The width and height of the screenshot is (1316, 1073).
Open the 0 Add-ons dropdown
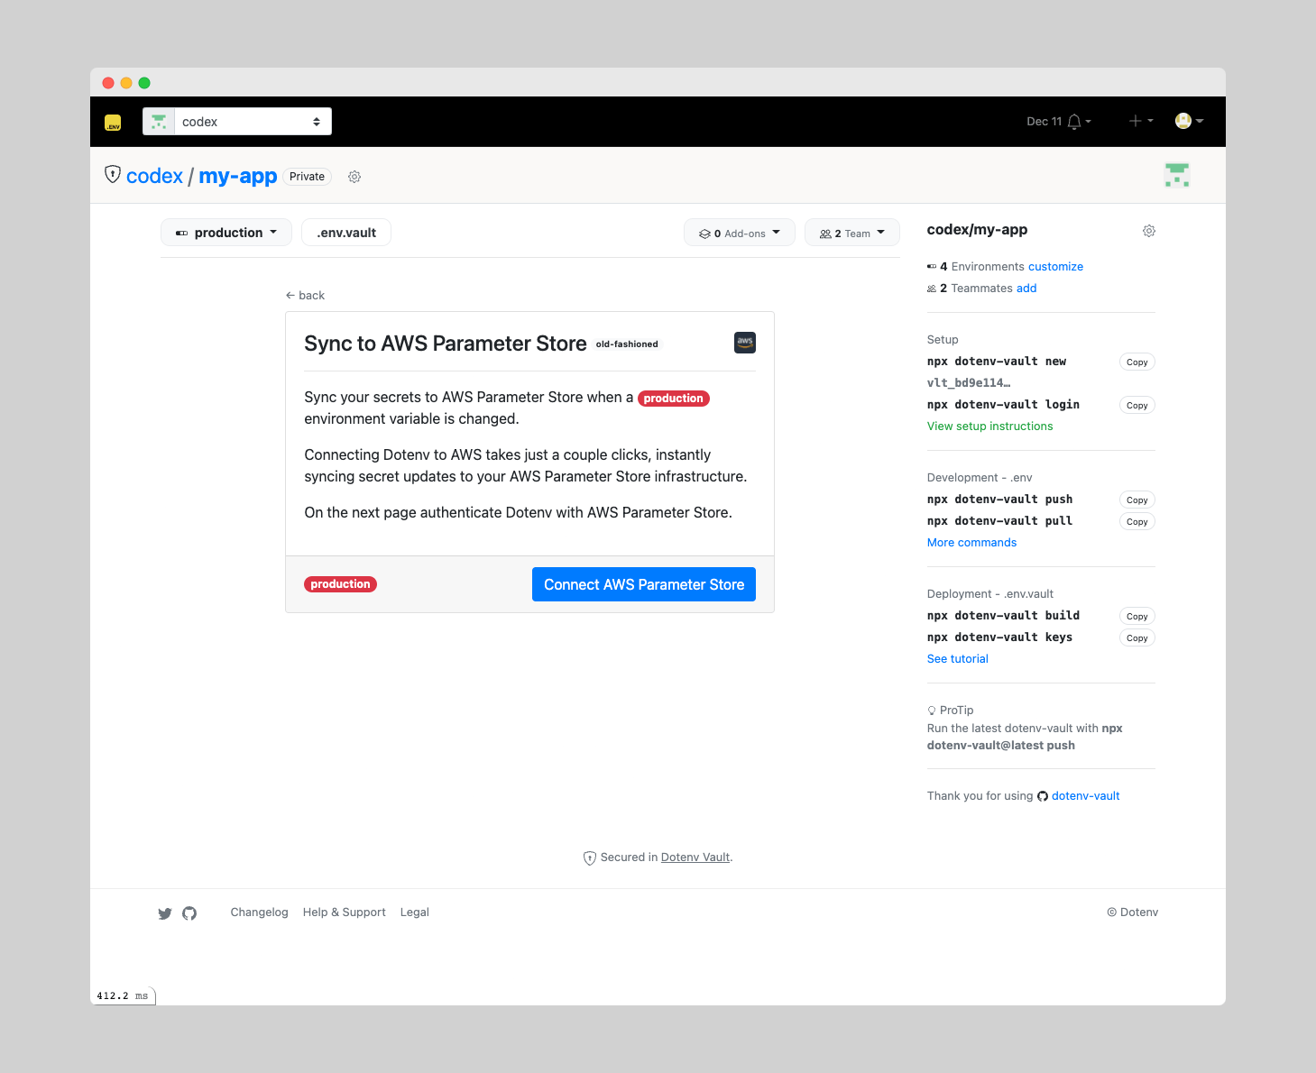pyautogui.click(x=739, y=233)
